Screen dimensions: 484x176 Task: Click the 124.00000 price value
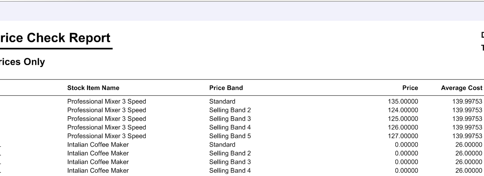pos(403,110)
